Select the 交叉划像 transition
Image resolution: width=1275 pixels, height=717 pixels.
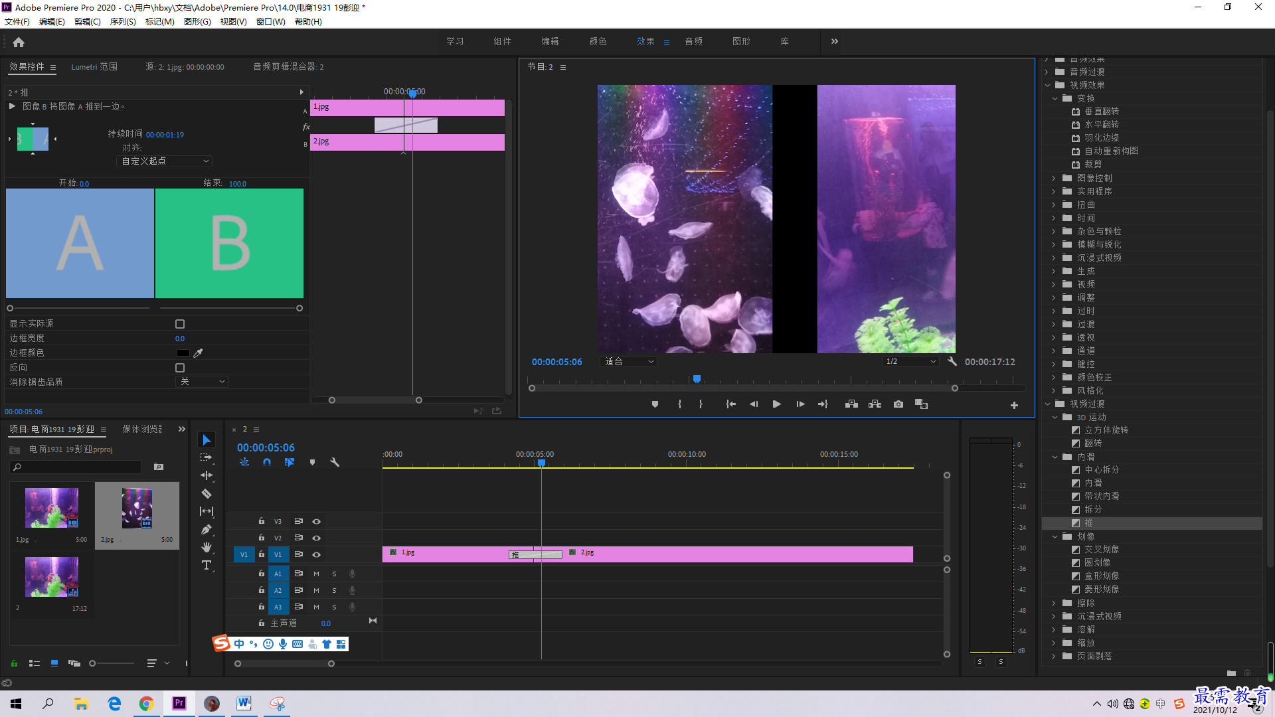point(1102,550)
